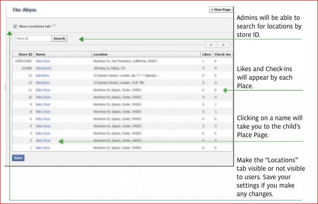Tick the Show Locations tab checkbox
Viewport: 318px width, 204px height.
click(x=15, y=26)
